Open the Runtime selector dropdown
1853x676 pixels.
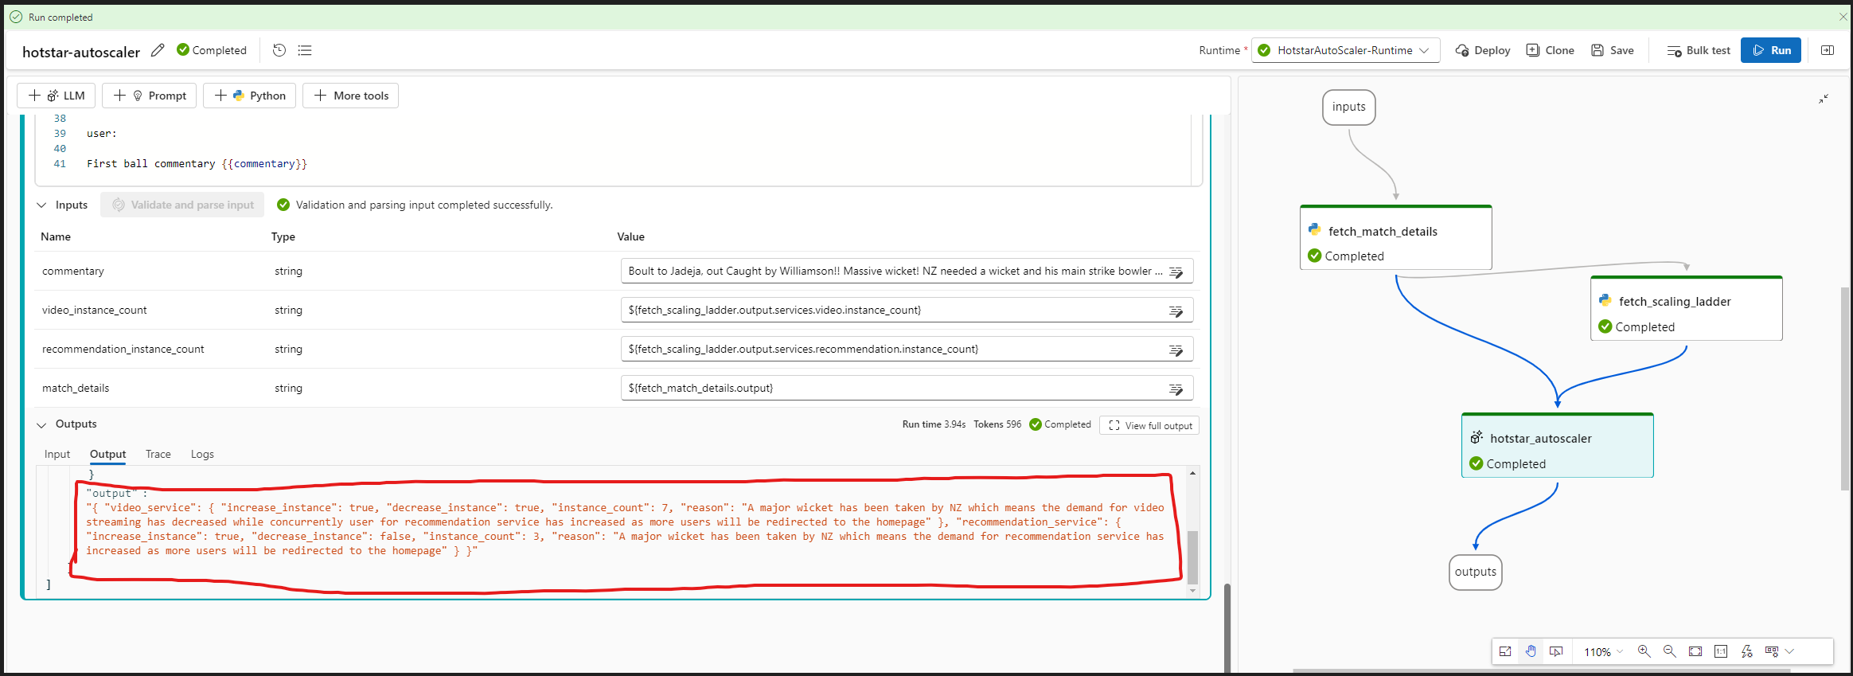tap(1346, 50)
